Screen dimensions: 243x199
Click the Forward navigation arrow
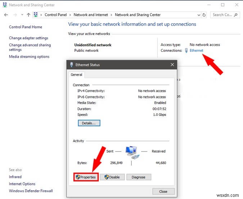(x=15, y=15)
